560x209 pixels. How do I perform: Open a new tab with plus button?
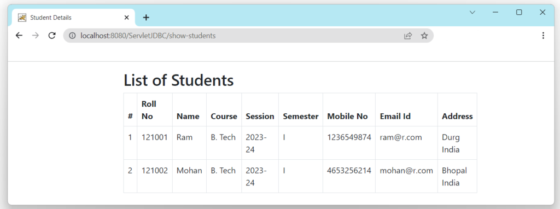coord(146,18)
